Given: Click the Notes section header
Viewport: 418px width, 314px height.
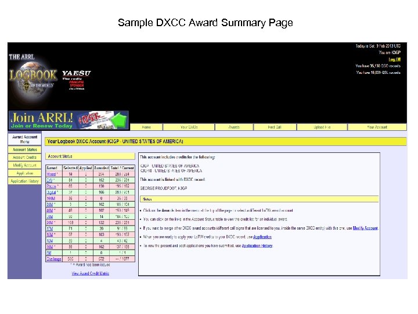Looking at the screenshot, I should (260, 199).
